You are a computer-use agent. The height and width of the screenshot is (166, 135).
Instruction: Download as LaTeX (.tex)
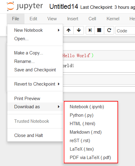91,149
